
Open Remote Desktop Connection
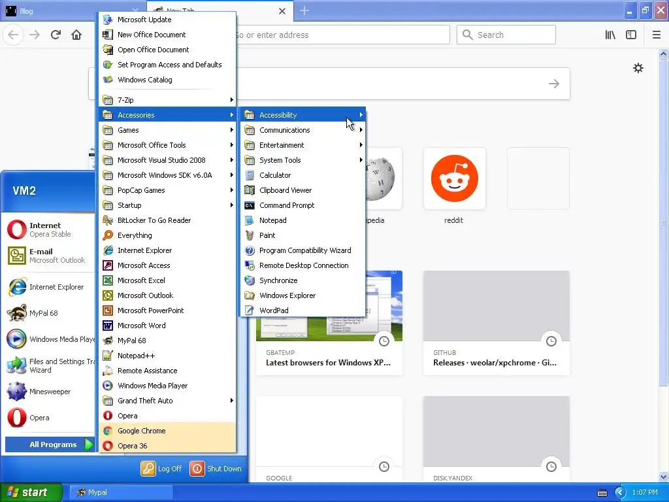coord(303,265)
